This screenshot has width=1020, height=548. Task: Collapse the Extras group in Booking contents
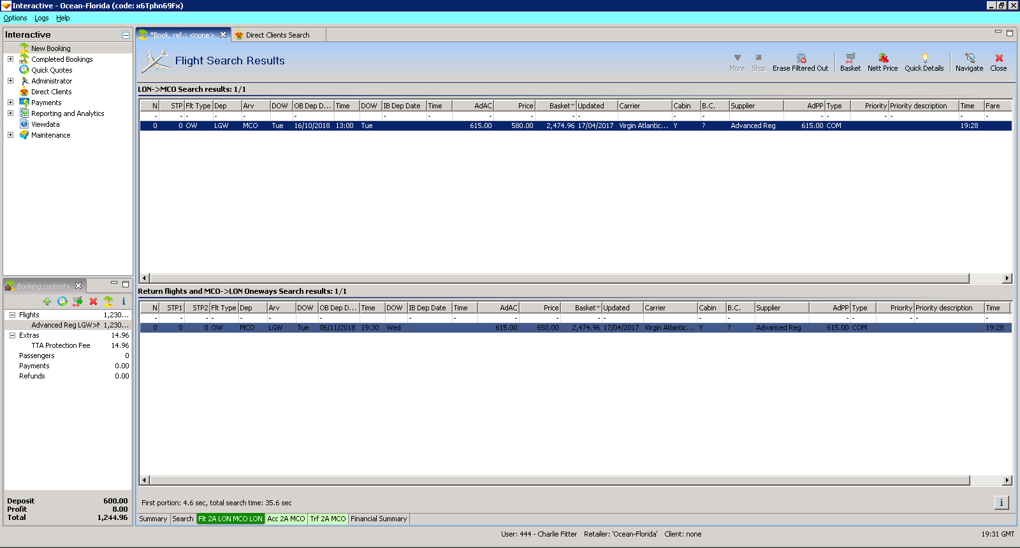(x=12, y=335)
